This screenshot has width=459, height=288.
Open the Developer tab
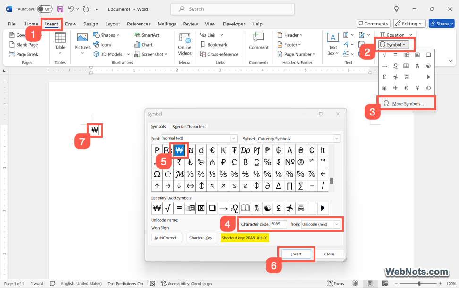pos(234,24)
